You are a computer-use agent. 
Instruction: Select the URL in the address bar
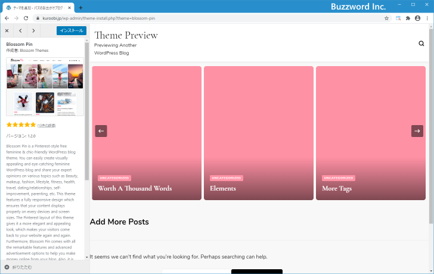coord(98,18)
